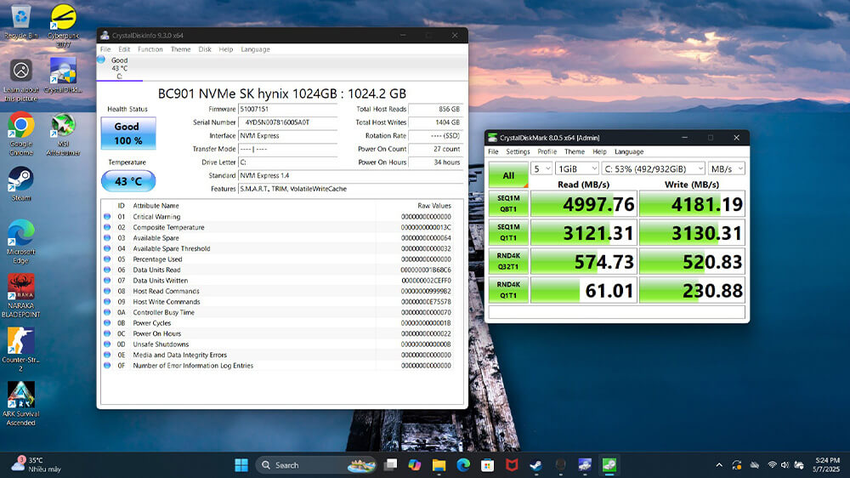Open Function menu in CrystalDiskInfo

[150, 49]
